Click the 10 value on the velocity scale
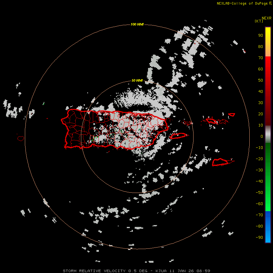Viewport: 273px width, 273px height. 261,125
